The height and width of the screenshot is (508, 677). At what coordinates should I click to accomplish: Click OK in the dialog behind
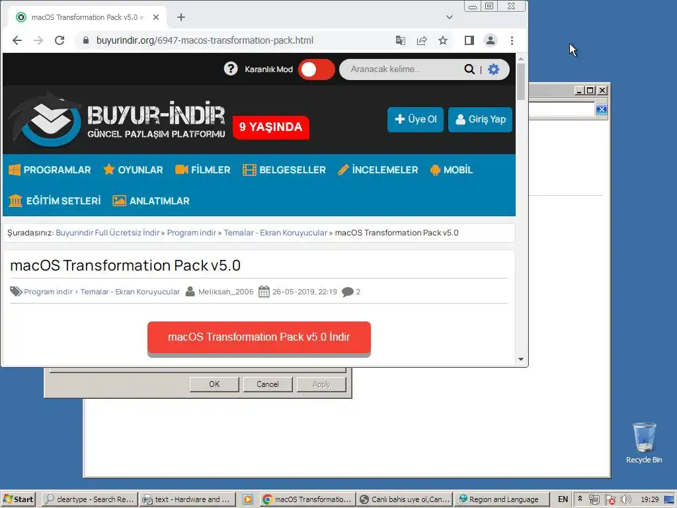coord(214,384)
